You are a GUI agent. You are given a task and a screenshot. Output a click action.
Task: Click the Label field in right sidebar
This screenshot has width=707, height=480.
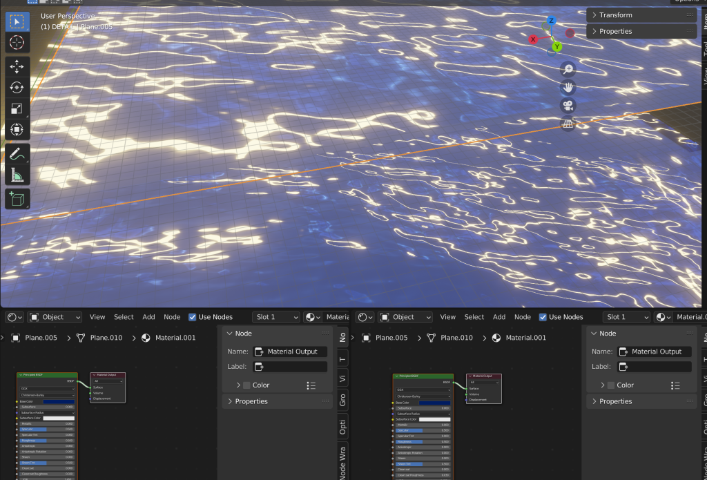(x=655, y=367)
